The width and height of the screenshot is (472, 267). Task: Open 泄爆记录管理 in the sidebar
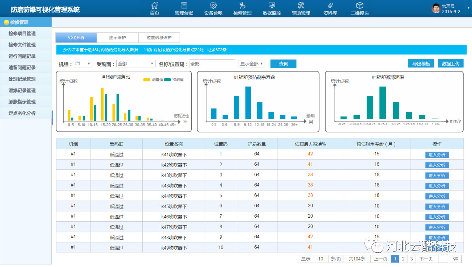pos(22,91)
